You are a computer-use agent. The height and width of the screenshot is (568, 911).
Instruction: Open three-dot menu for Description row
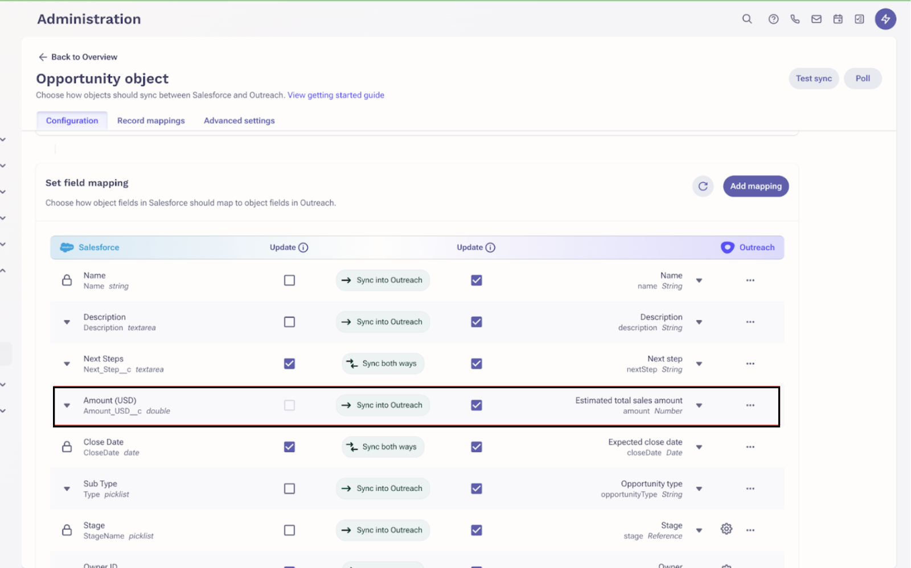click(750, 322)
